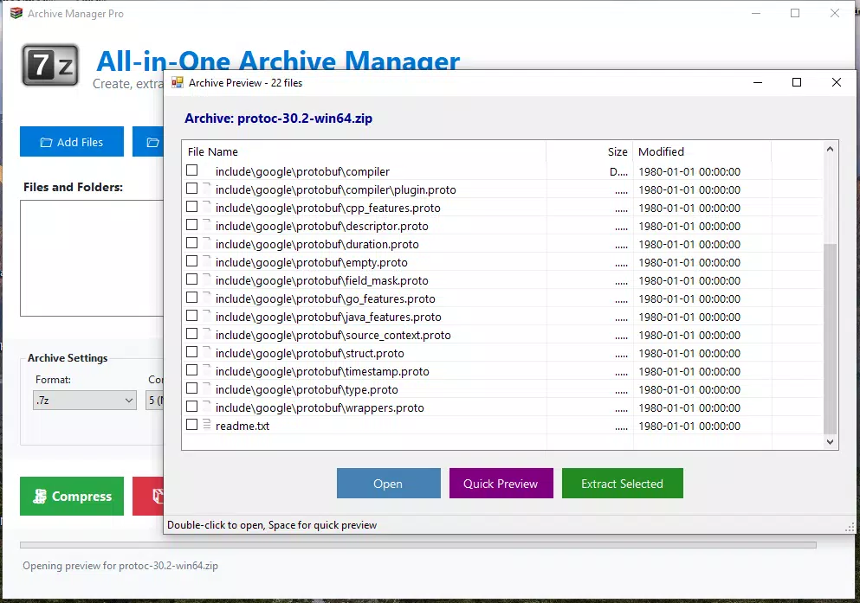
Task: Click the compress icon on the Compress button
Action: point(40,497)
